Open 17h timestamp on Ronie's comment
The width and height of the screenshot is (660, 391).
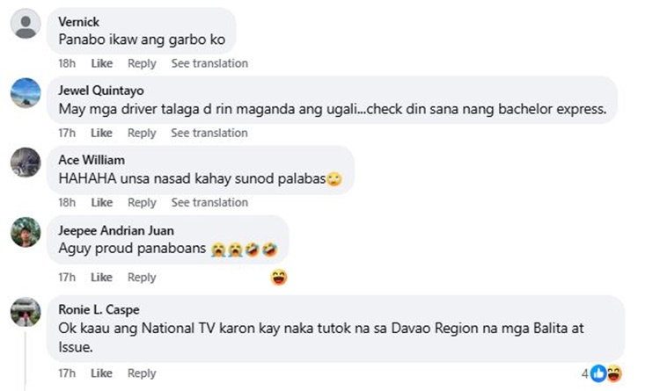click(x=67, y=373)
